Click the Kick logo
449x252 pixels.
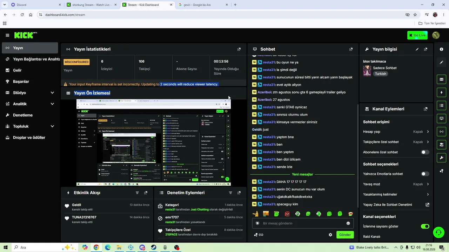26,35
